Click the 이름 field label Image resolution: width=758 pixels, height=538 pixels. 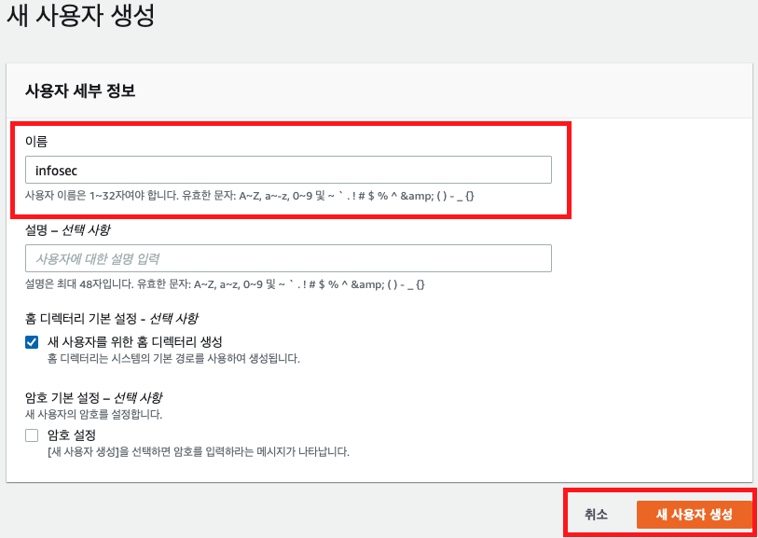[x=36, y=142]
